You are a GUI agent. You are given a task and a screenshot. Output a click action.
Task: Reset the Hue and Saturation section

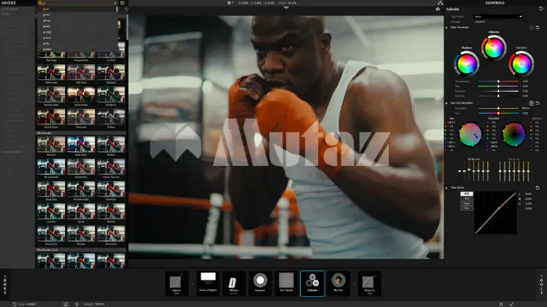(x=538, y=103)
